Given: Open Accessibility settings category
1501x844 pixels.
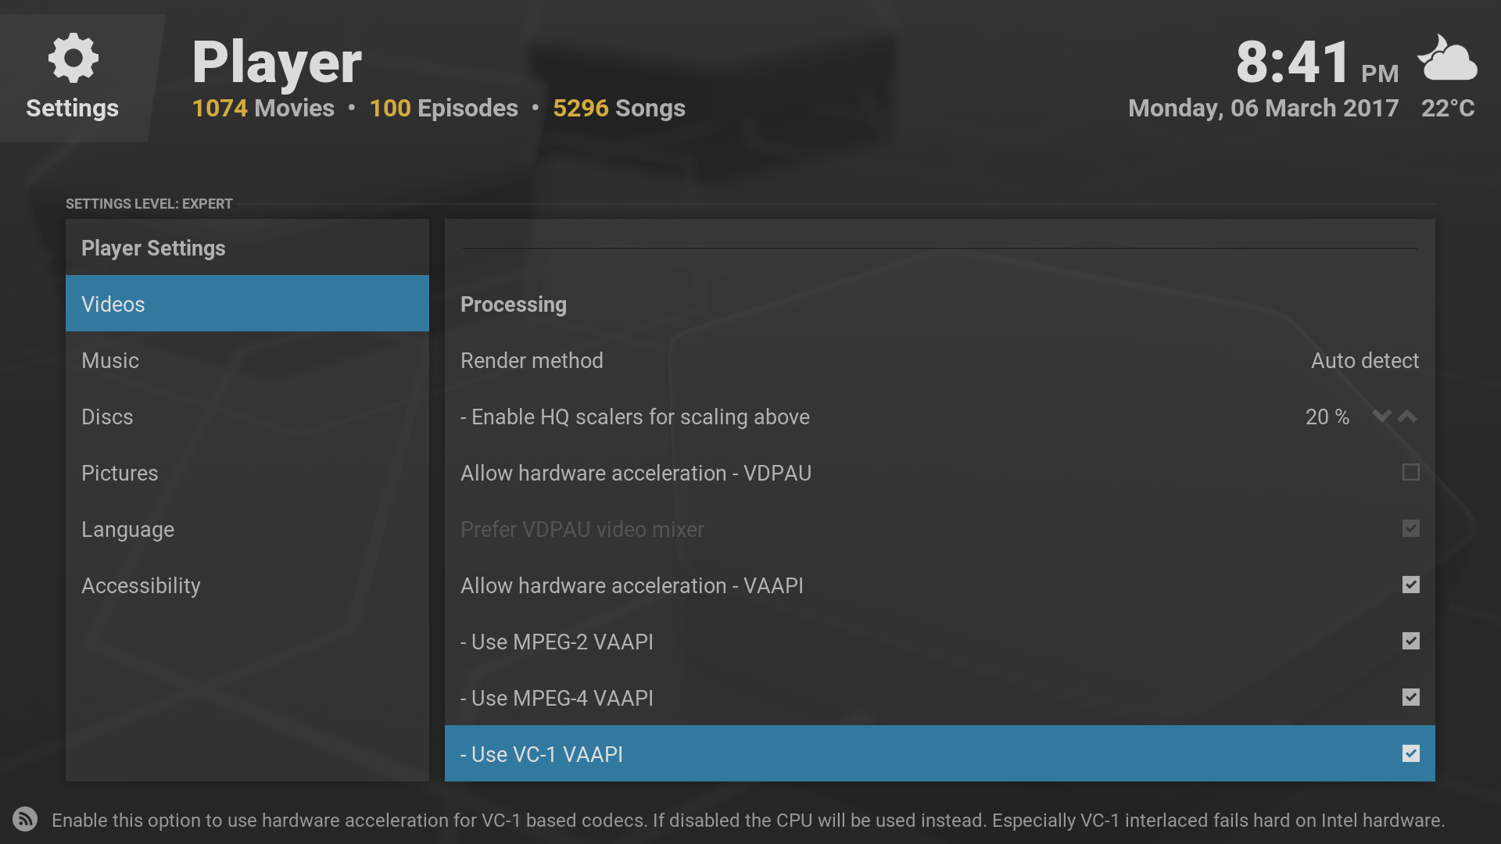Looking at the screenshot, I should pos(247,585).
